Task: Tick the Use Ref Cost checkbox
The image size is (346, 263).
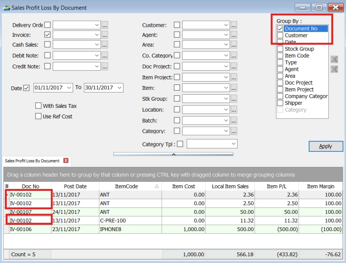Action: click(x=38, y=117)
